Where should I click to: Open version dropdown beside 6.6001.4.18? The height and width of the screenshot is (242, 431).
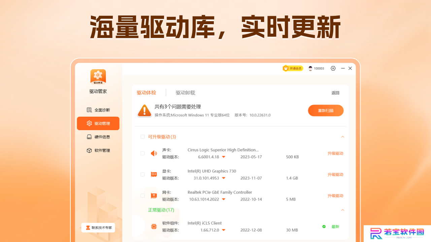(224, 157)
